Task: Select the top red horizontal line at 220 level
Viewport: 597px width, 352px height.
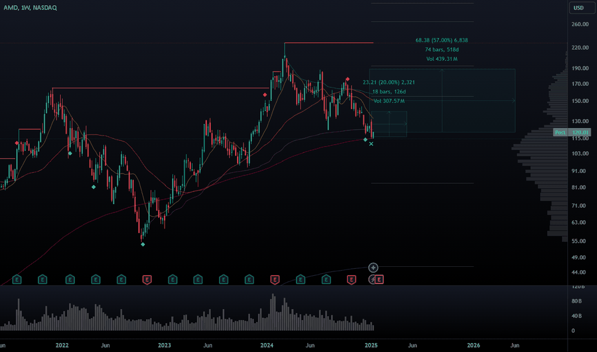Action: (x=329, y=43)
